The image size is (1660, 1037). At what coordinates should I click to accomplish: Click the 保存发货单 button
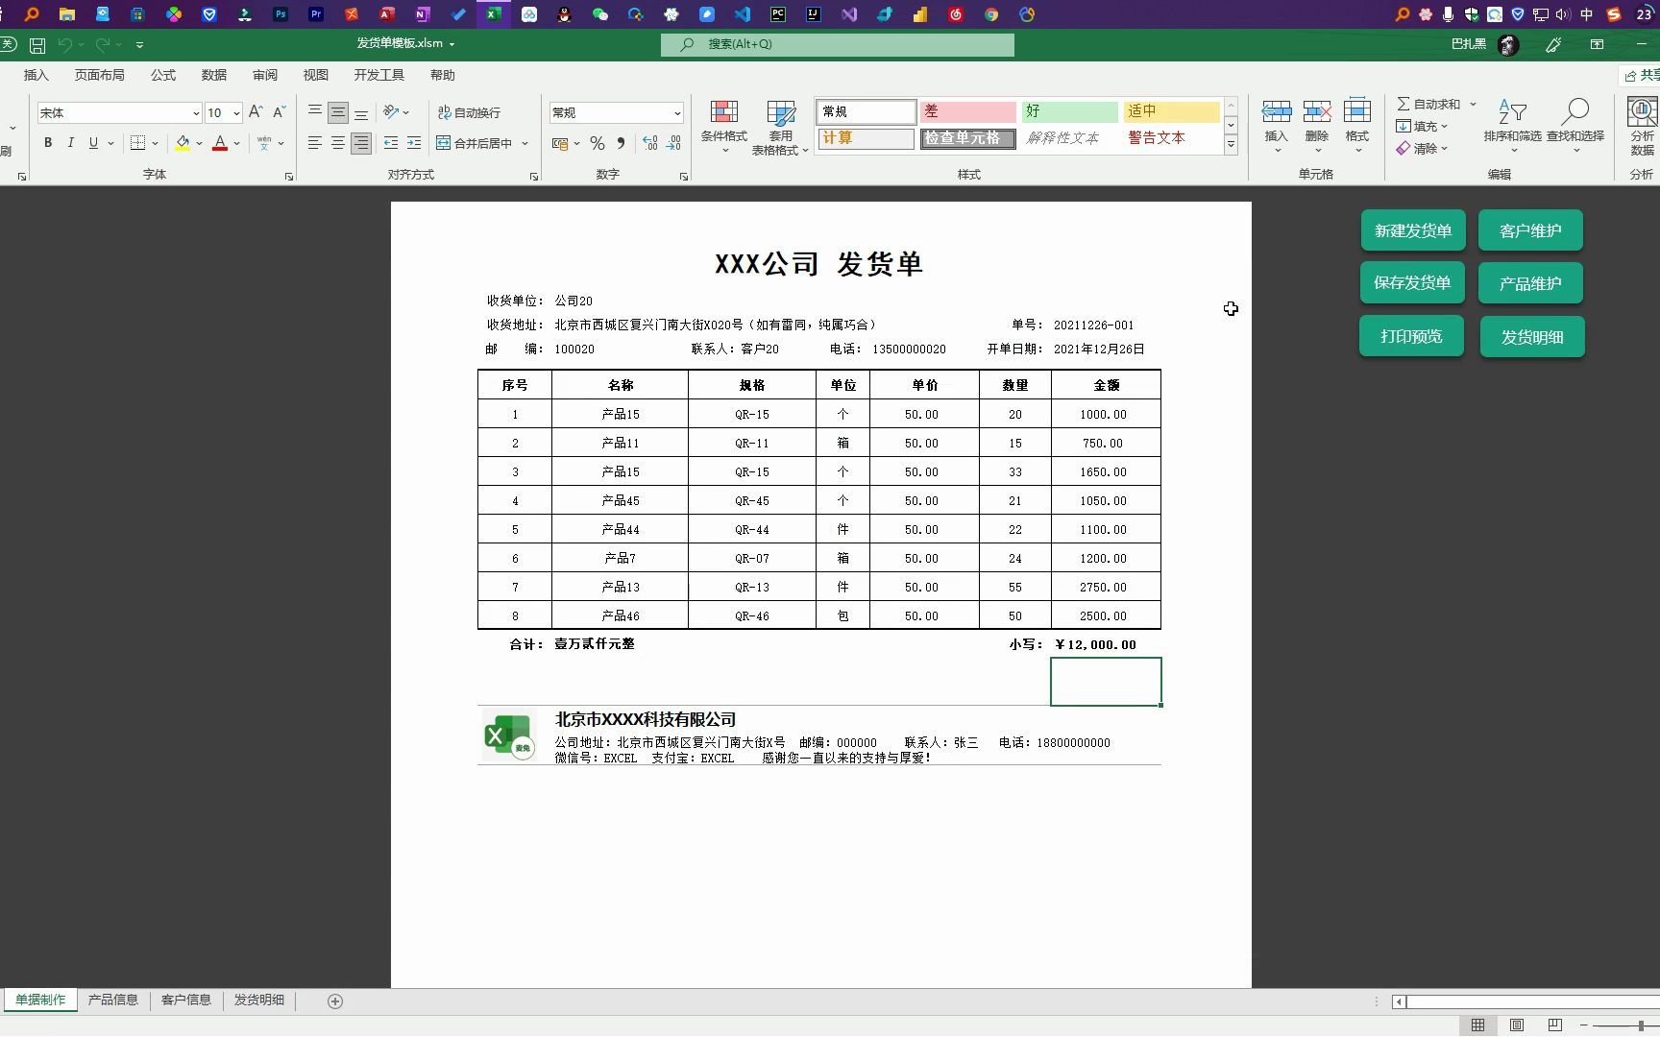(1412, 282)
